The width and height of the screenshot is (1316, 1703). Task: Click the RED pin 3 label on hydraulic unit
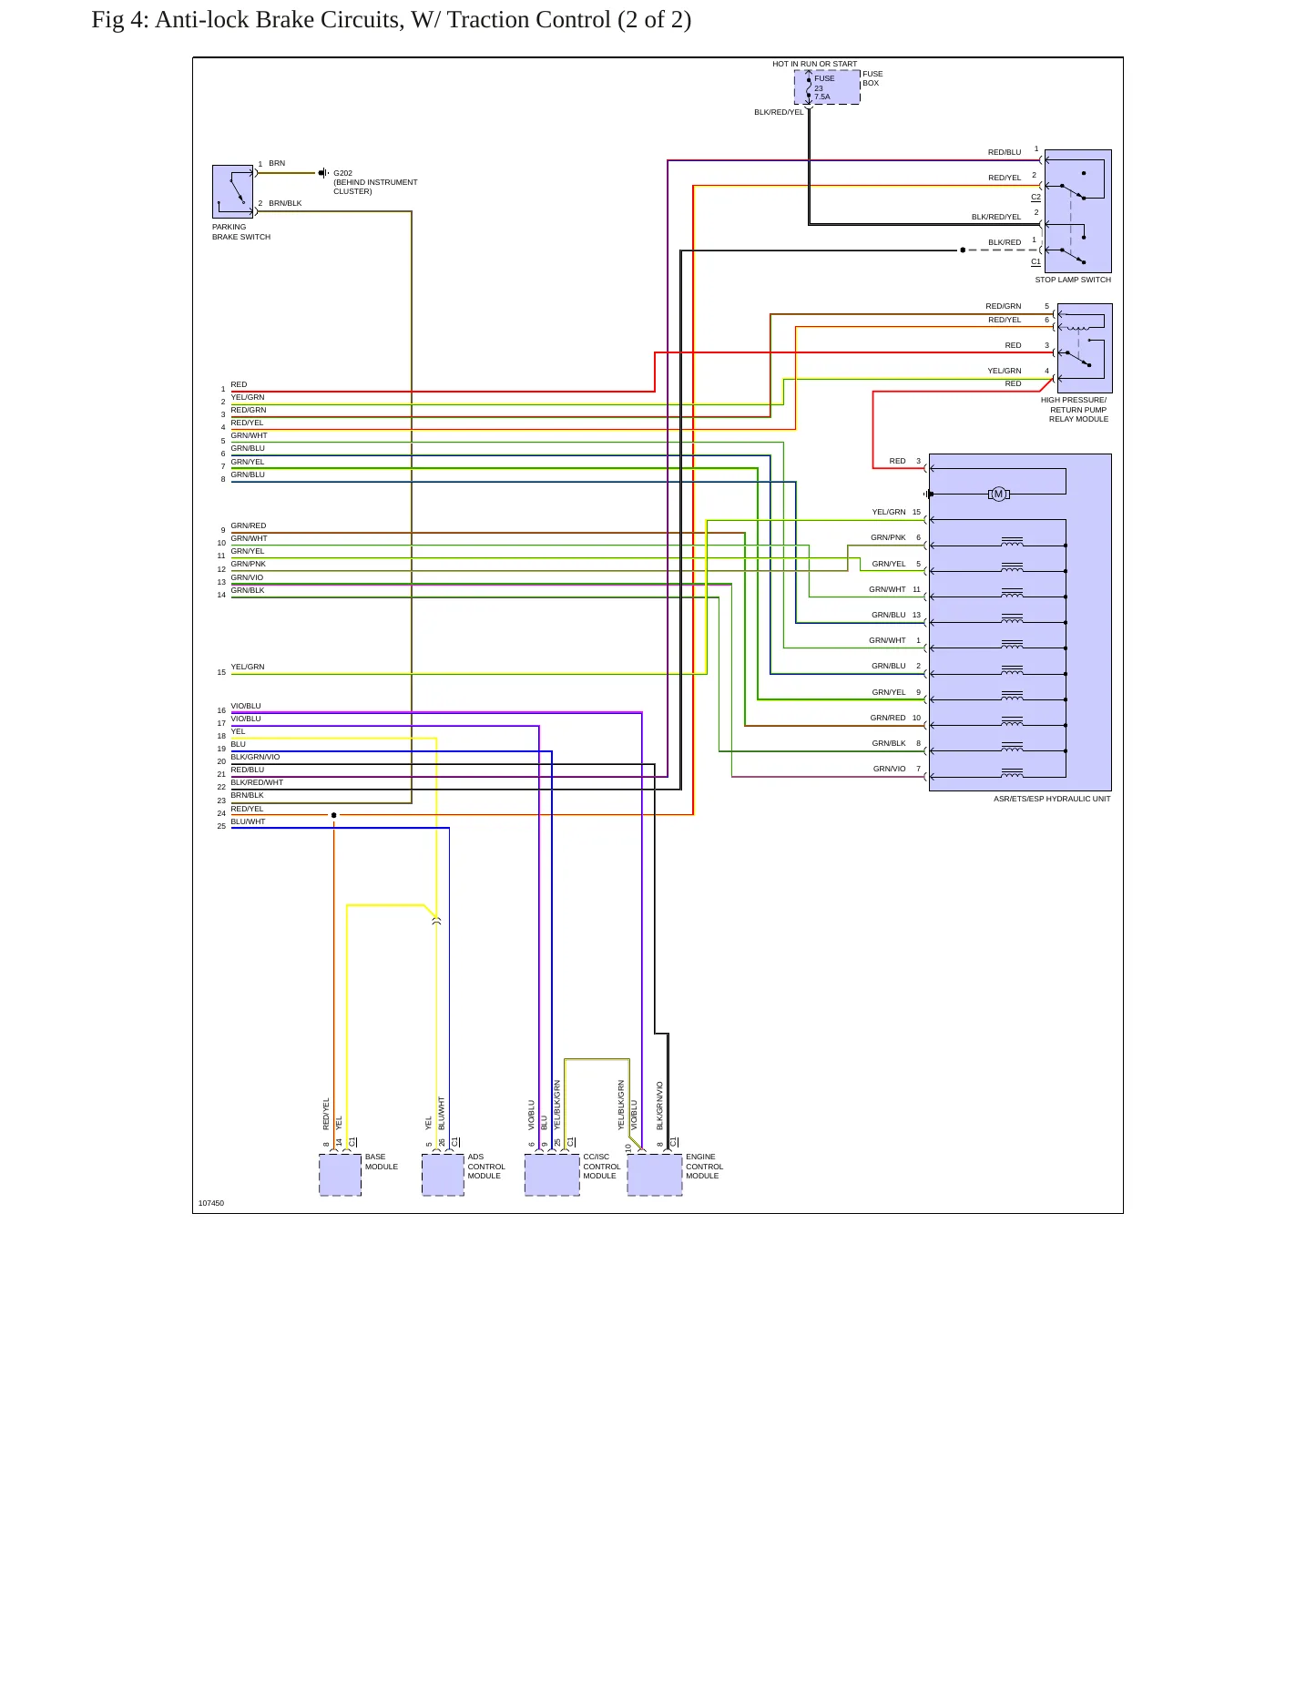[x=898, y=461]
